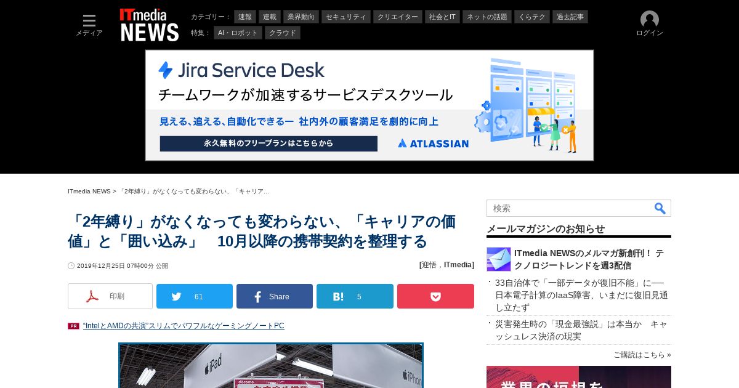Image resolution: width=739 pixels, height=388 pixels.
Task: Click the メールマガジンのお知らせ heading
Action: pos(546,228)
